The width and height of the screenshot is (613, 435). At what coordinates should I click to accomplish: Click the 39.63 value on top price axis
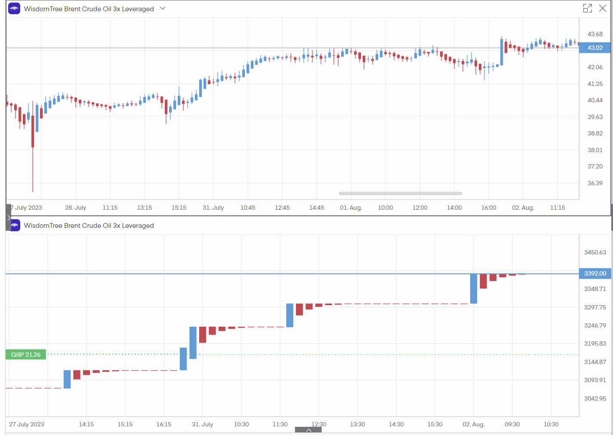pos(595,117)
